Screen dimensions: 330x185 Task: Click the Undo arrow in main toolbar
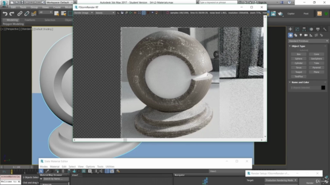[x=5, y=14]
